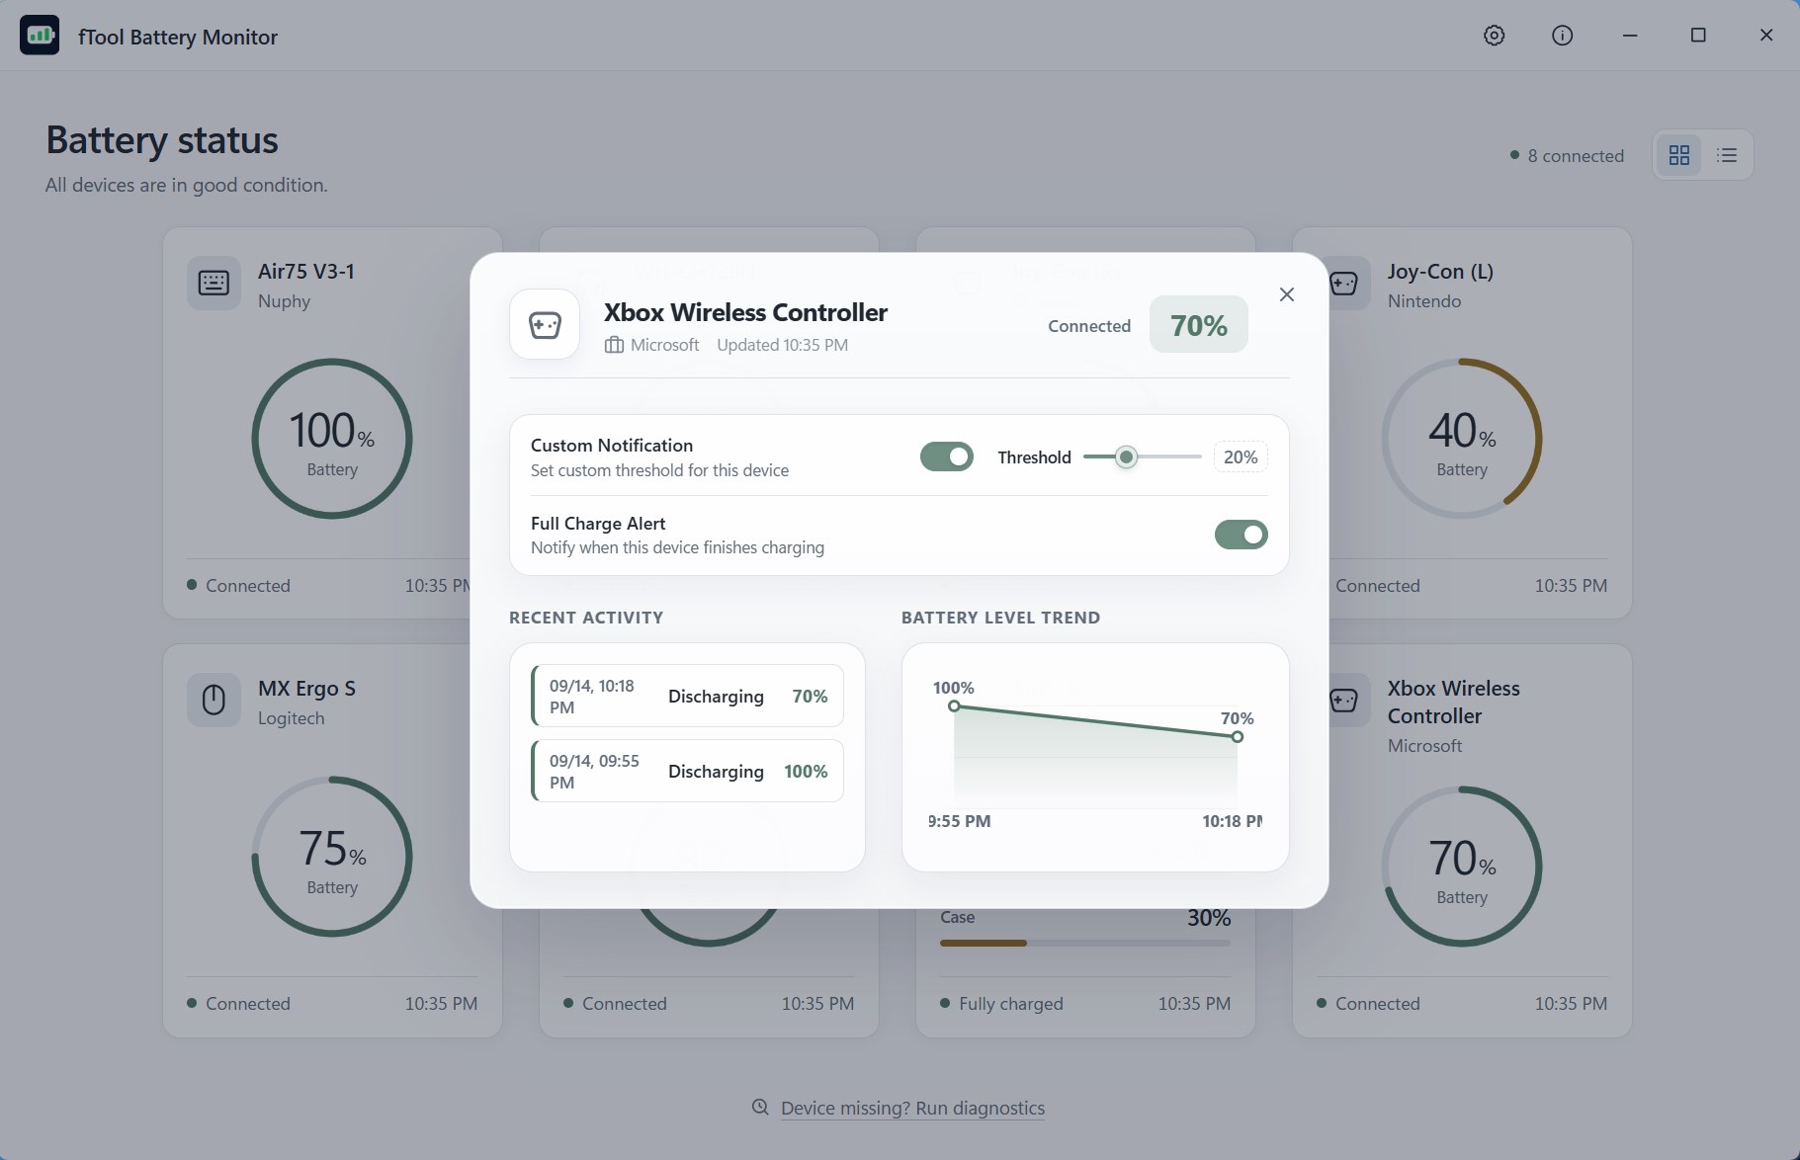Disable the Full Charge Alert switch

(1242, 535)
